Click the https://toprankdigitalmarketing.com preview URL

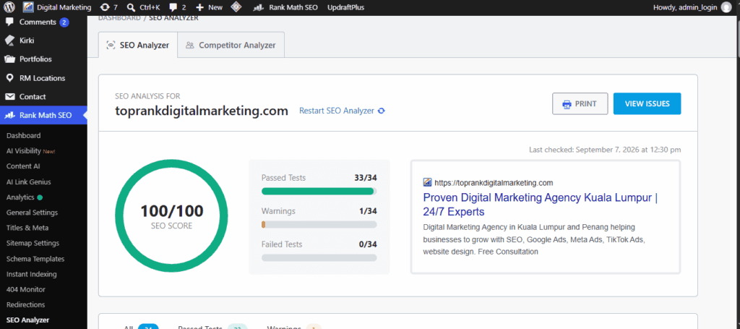pos(494,183)
